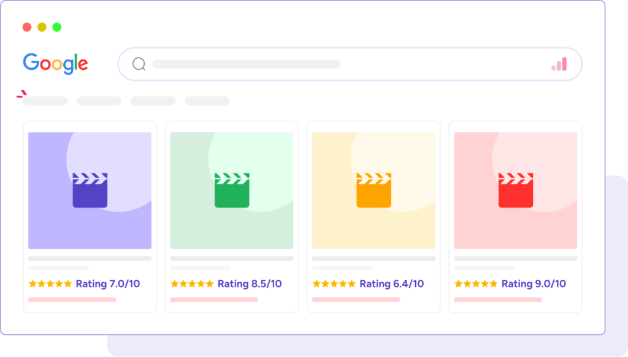Viewport: 628px width, 357px height.
Task: Click the pink bar chart icon
Action: [x=559, y=64]
